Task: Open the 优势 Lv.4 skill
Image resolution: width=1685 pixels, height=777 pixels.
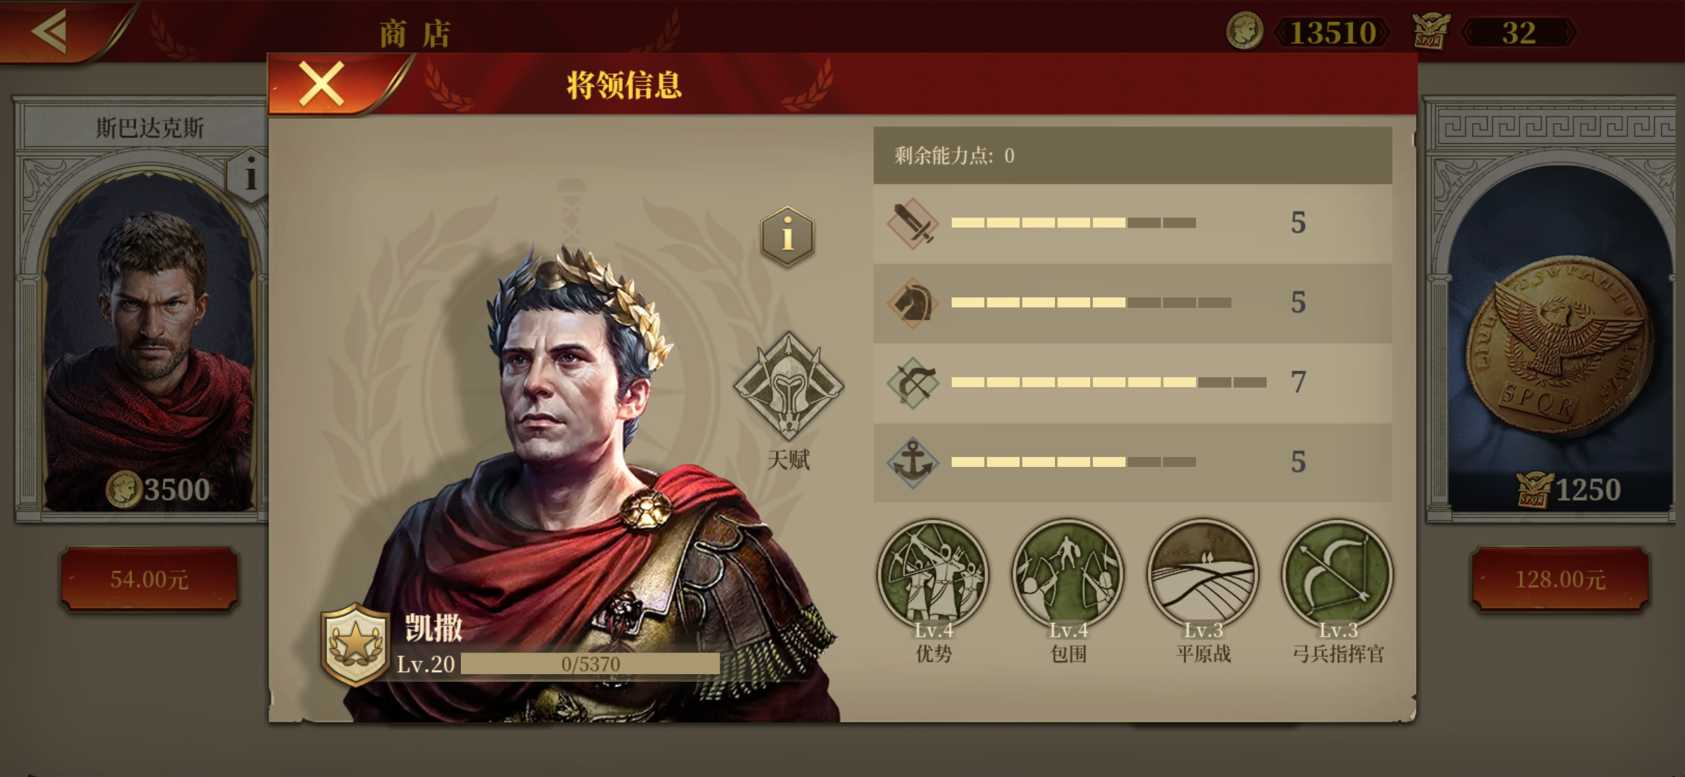Action: 933,575
